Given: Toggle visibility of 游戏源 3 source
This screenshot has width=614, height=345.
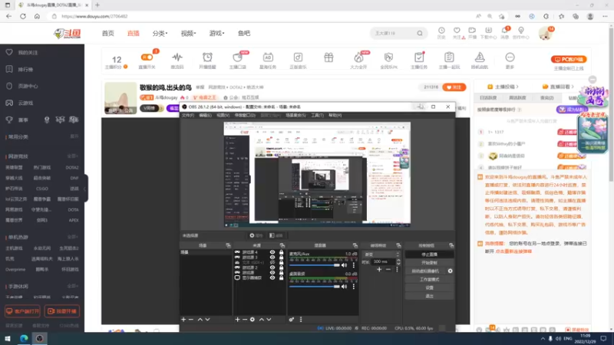Looking at the screenshot, I should [x=272, y=258].
